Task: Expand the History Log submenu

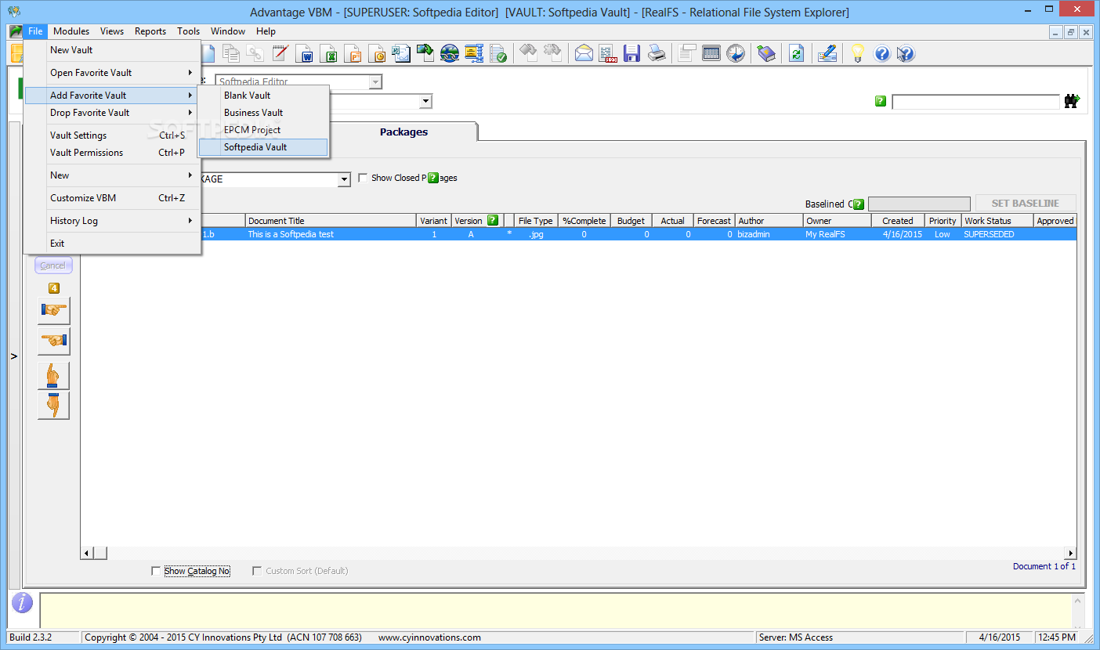Action: [112, 221]
